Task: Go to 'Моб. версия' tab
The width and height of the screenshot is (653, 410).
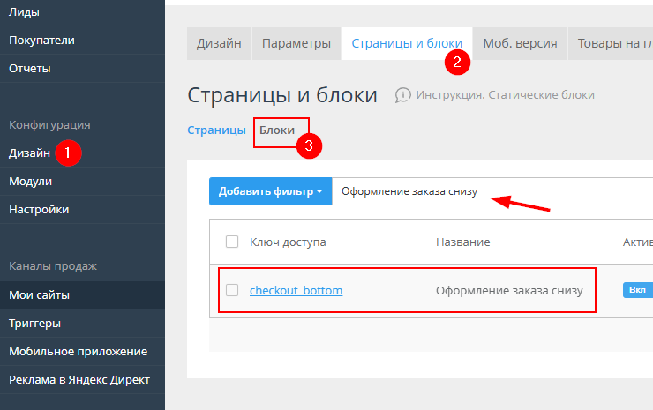Action: [x=520, y=43]
